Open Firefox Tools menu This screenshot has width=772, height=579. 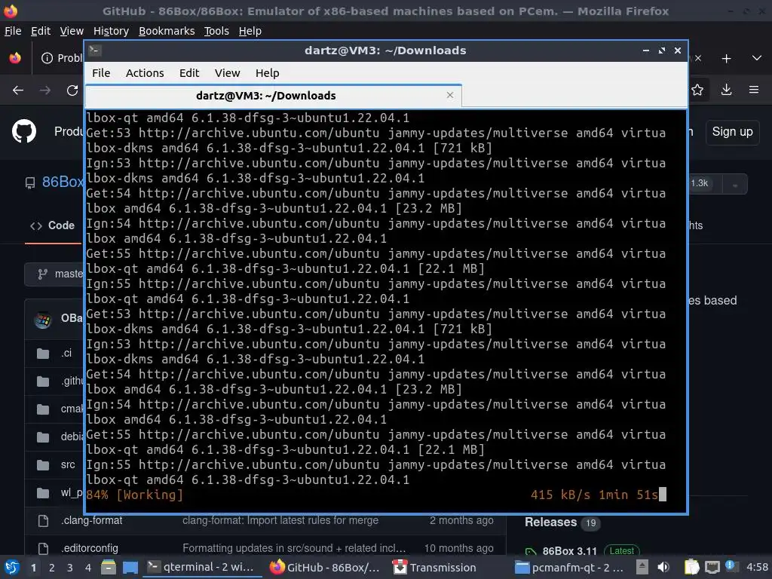(216, 31)
